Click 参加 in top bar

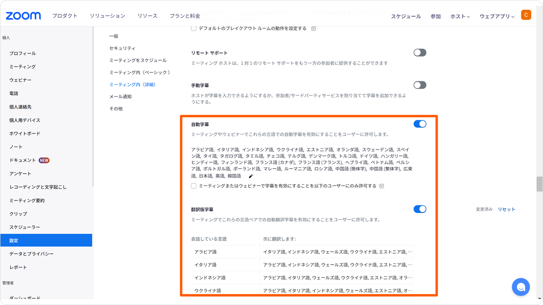436,16
